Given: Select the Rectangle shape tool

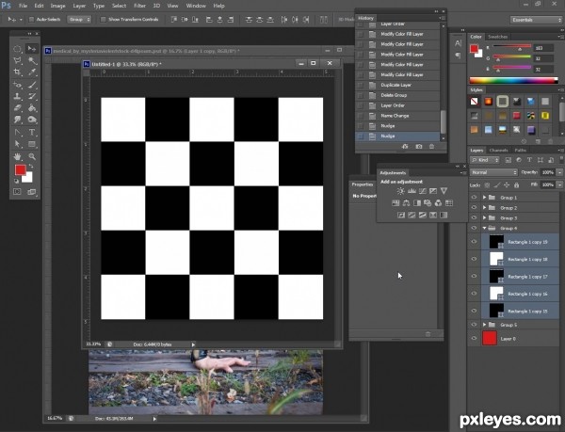Looking at the screenshot, I should [32, 144].
